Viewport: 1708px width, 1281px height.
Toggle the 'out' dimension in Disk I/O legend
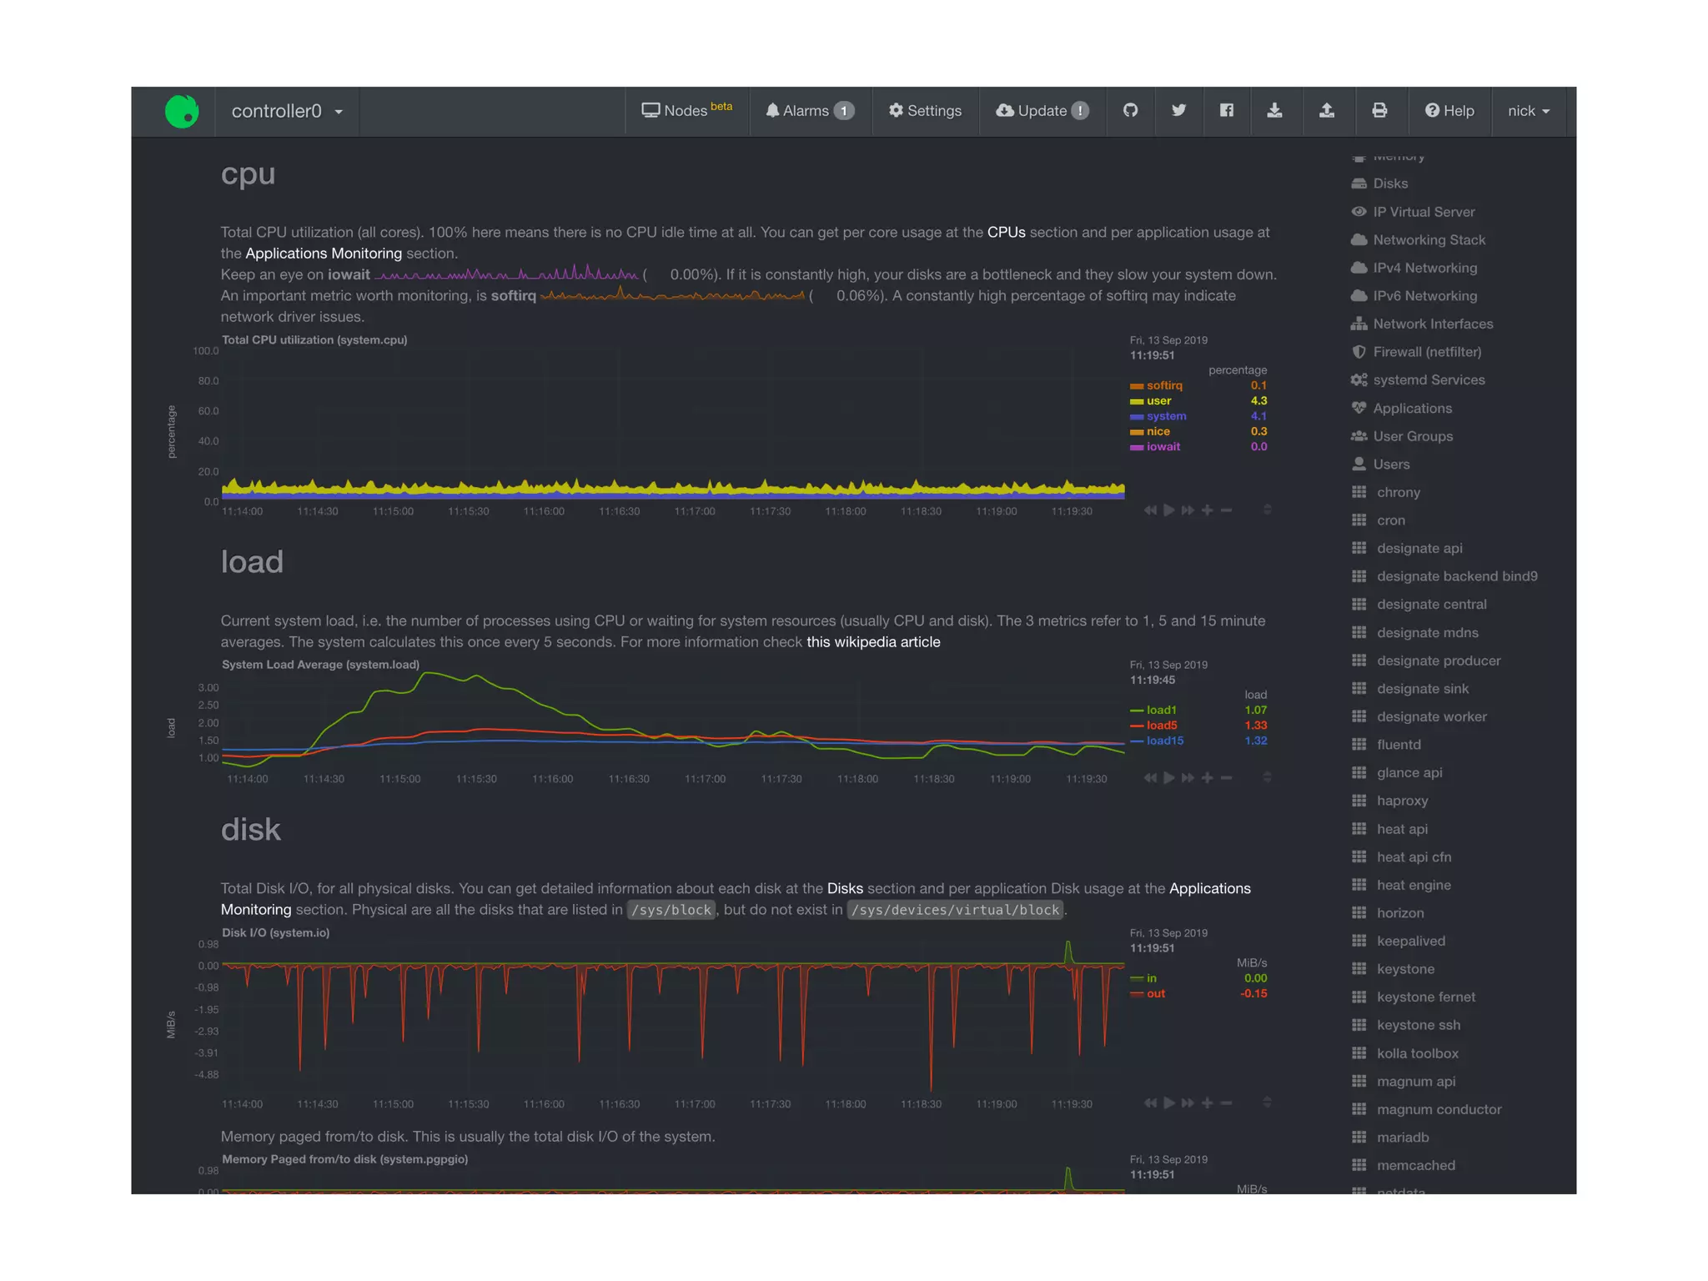(x=1155, y=993)
